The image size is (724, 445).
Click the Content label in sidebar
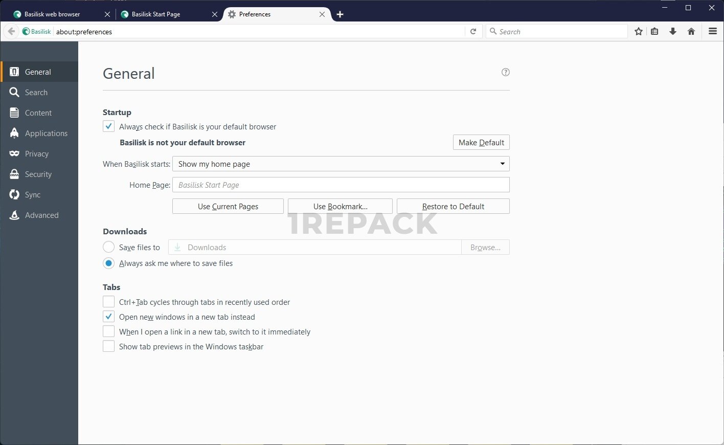(38, 113)
